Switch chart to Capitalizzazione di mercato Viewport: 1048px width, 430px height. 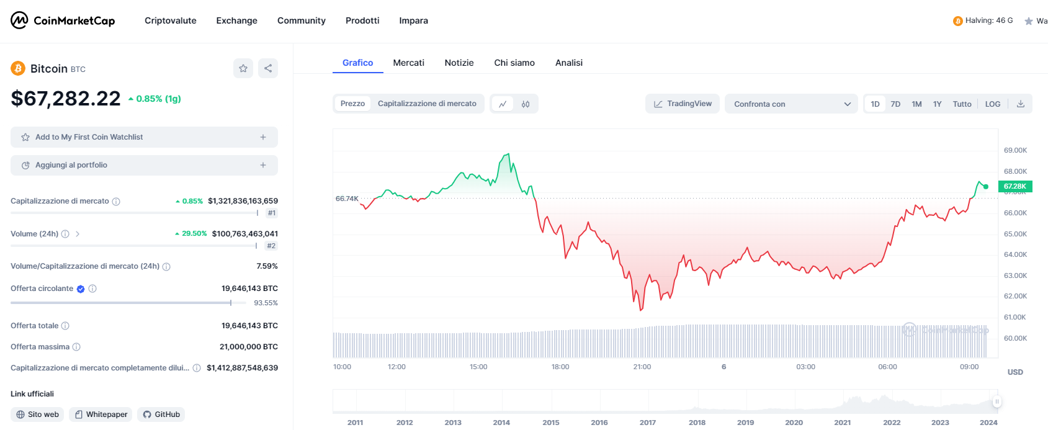[427, 104]
